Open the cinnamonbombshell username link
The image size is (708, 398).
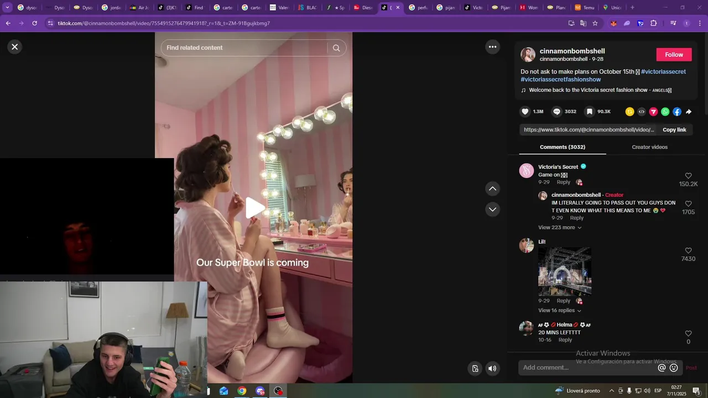(572, 51)
